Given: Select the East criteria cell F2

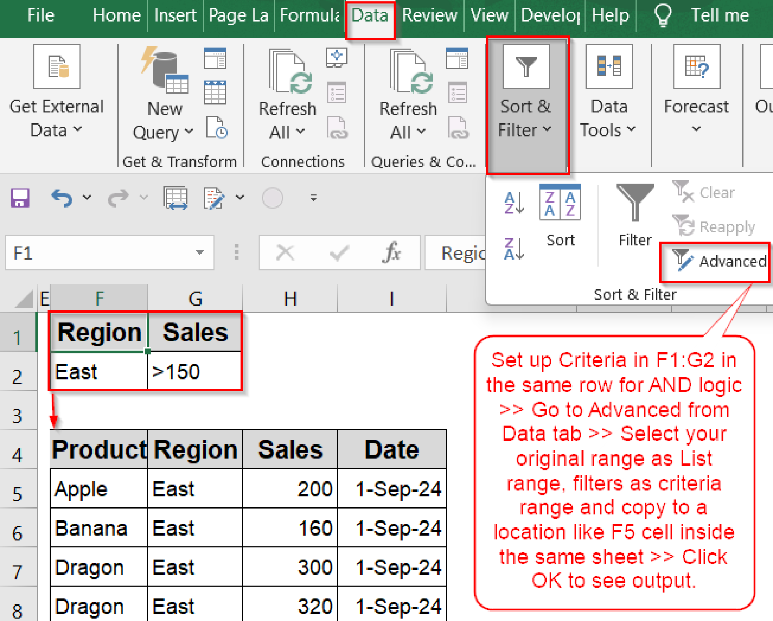Looking at the screenshot, I should pyautogui.click(x=99, y=372).
